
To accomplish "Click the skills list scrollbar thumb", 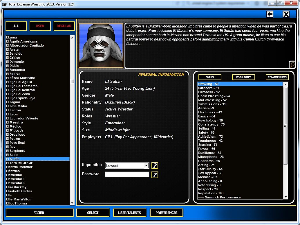I will click(x=285, y=126).
